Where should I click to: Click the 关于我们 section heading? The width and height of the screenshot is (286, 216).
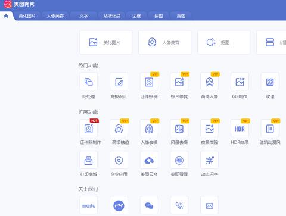pyautogui.click(x=88, y=189)
